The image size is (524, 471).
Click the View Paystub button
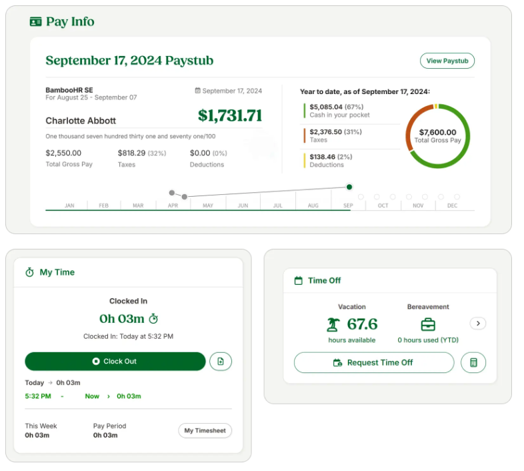click(447, 61)
